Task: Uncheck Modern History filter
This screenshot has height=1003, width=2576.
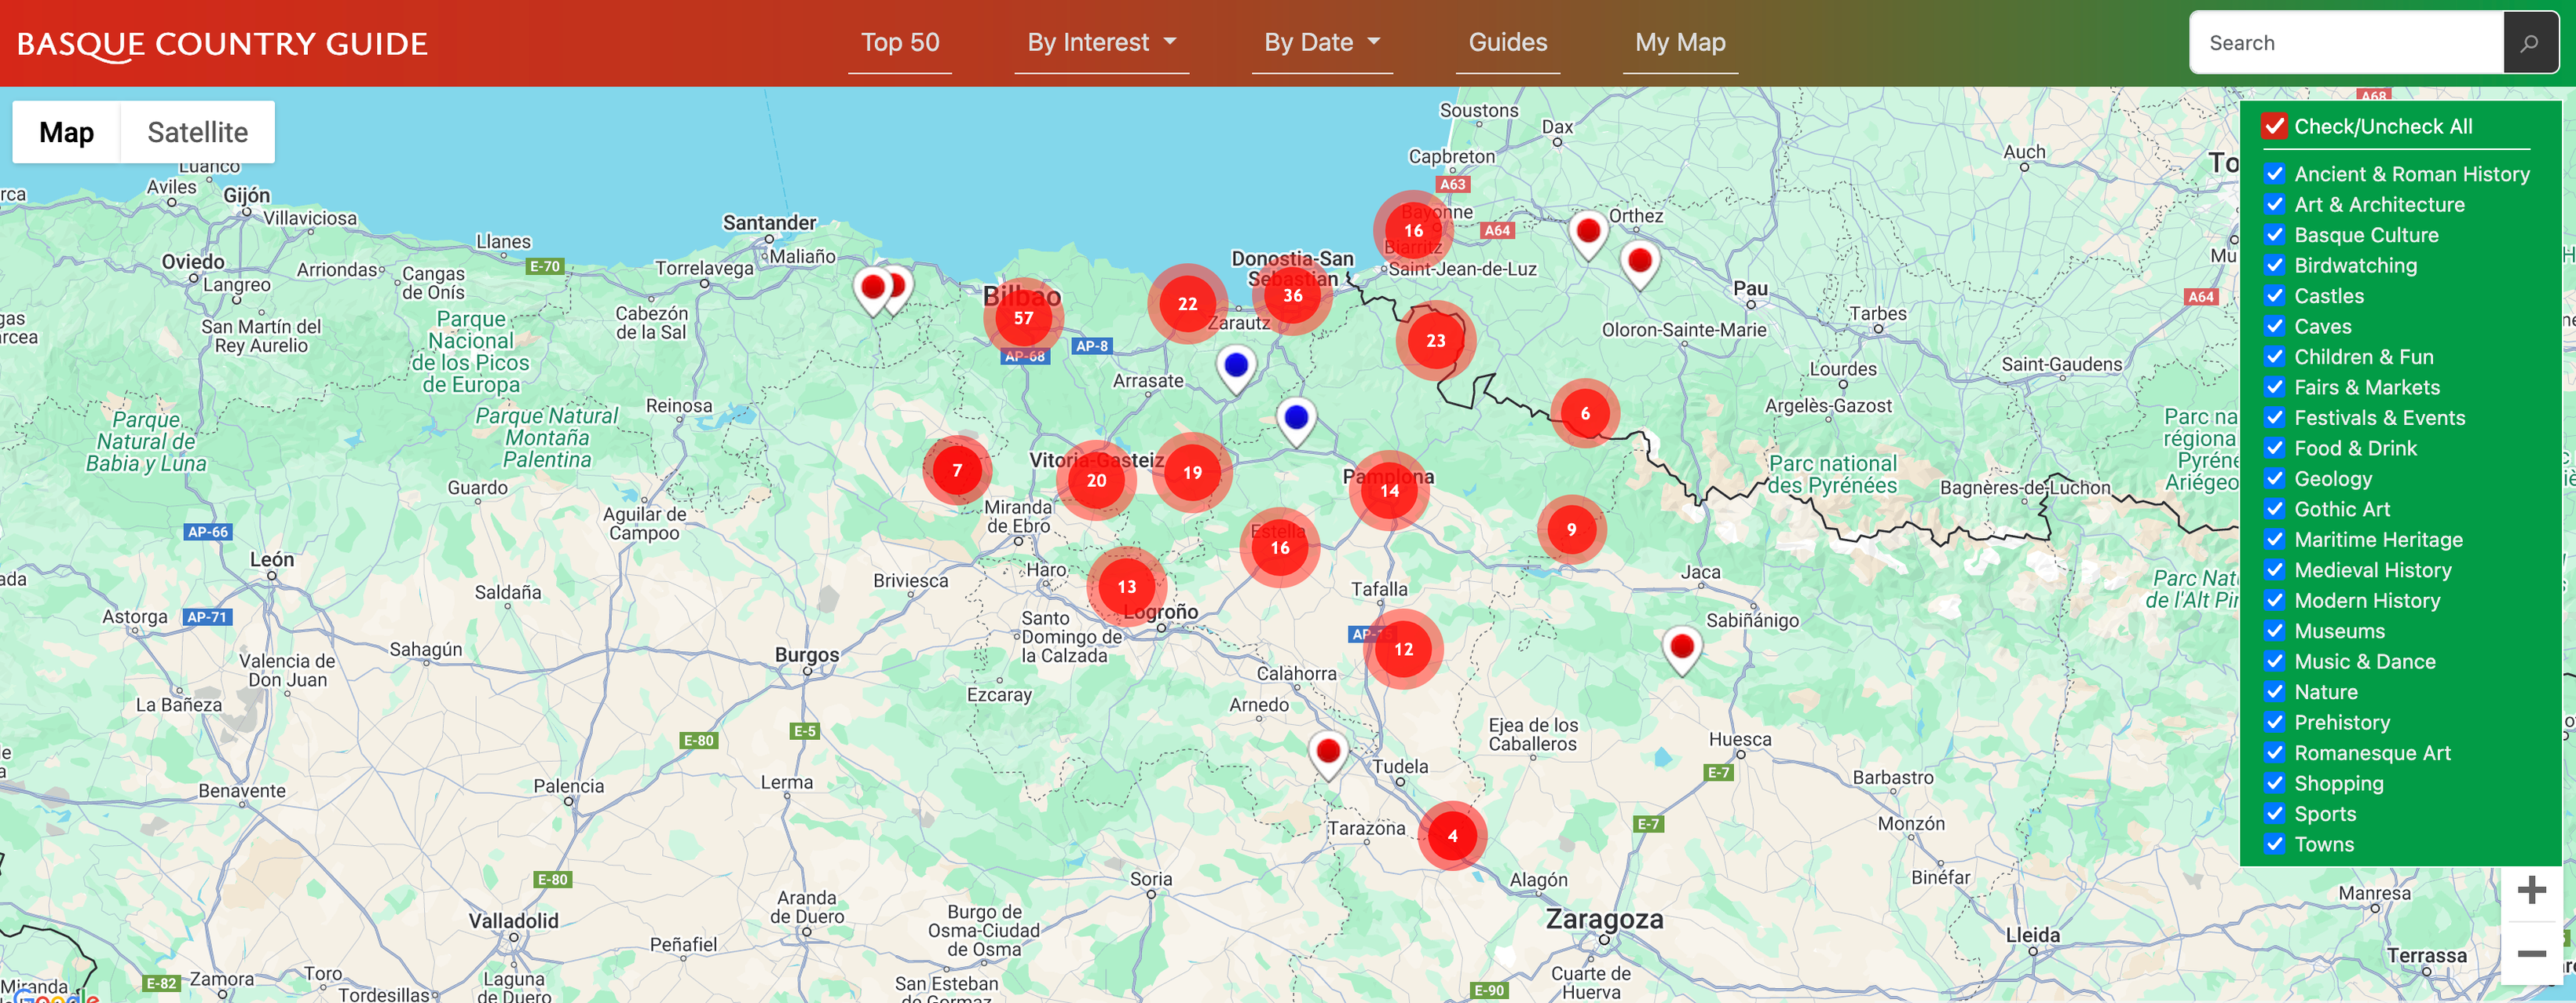Action: click(2274, 600)
